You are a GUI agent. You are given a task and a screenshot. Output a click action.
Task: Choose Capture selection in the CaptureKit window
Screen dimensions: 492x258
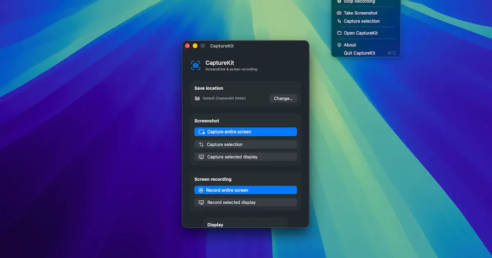(x=246, y=145)
